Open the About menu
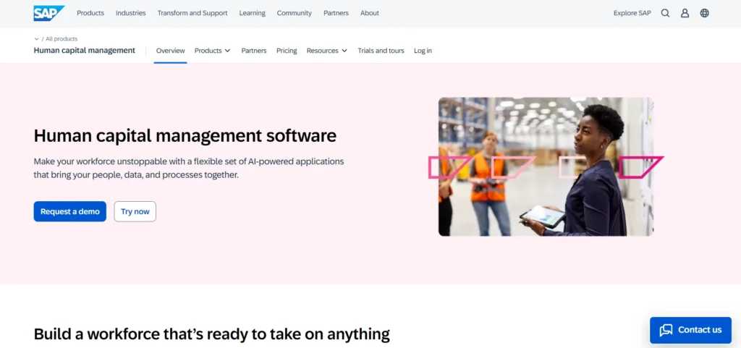741x348 pixels. [x=370, y=13]
